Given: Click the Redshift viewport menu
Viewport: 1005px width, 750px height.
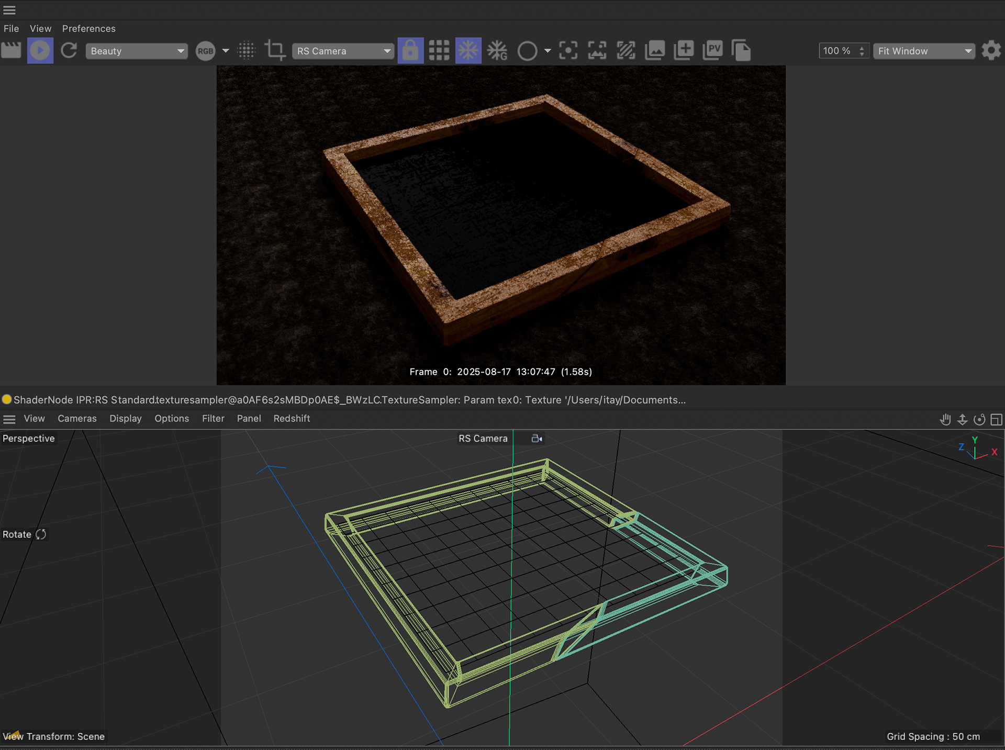Looking at the screenshot, I should pos(292,419).
